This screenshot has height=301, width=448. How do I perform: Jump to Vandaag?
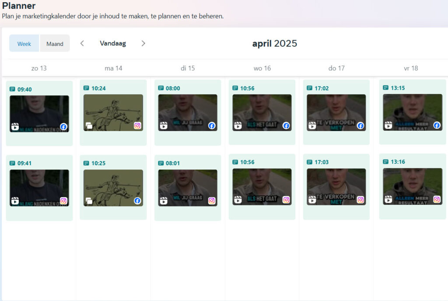coord(113,43)
